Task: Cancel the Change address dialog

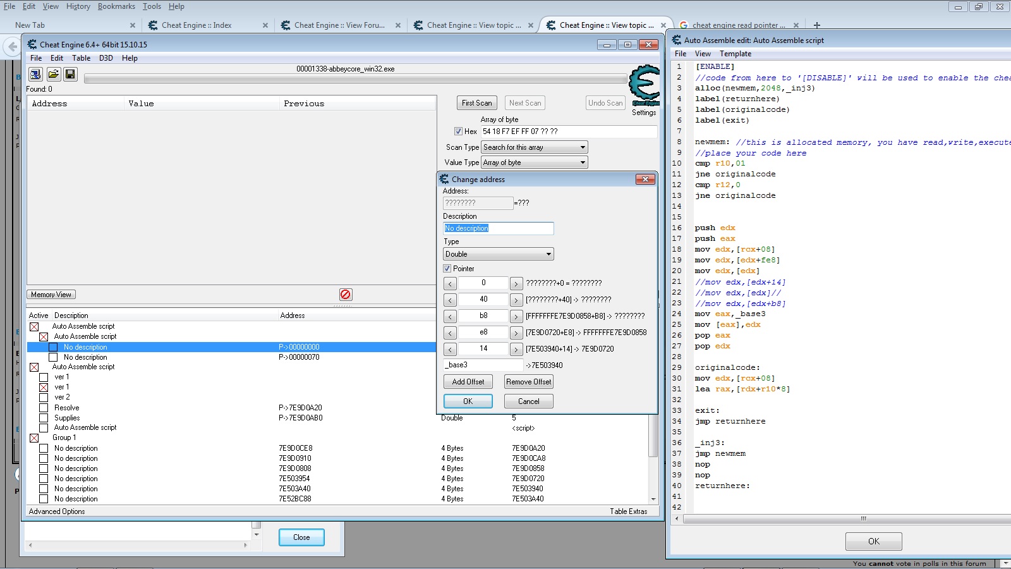Action: [x=529, y=401]
